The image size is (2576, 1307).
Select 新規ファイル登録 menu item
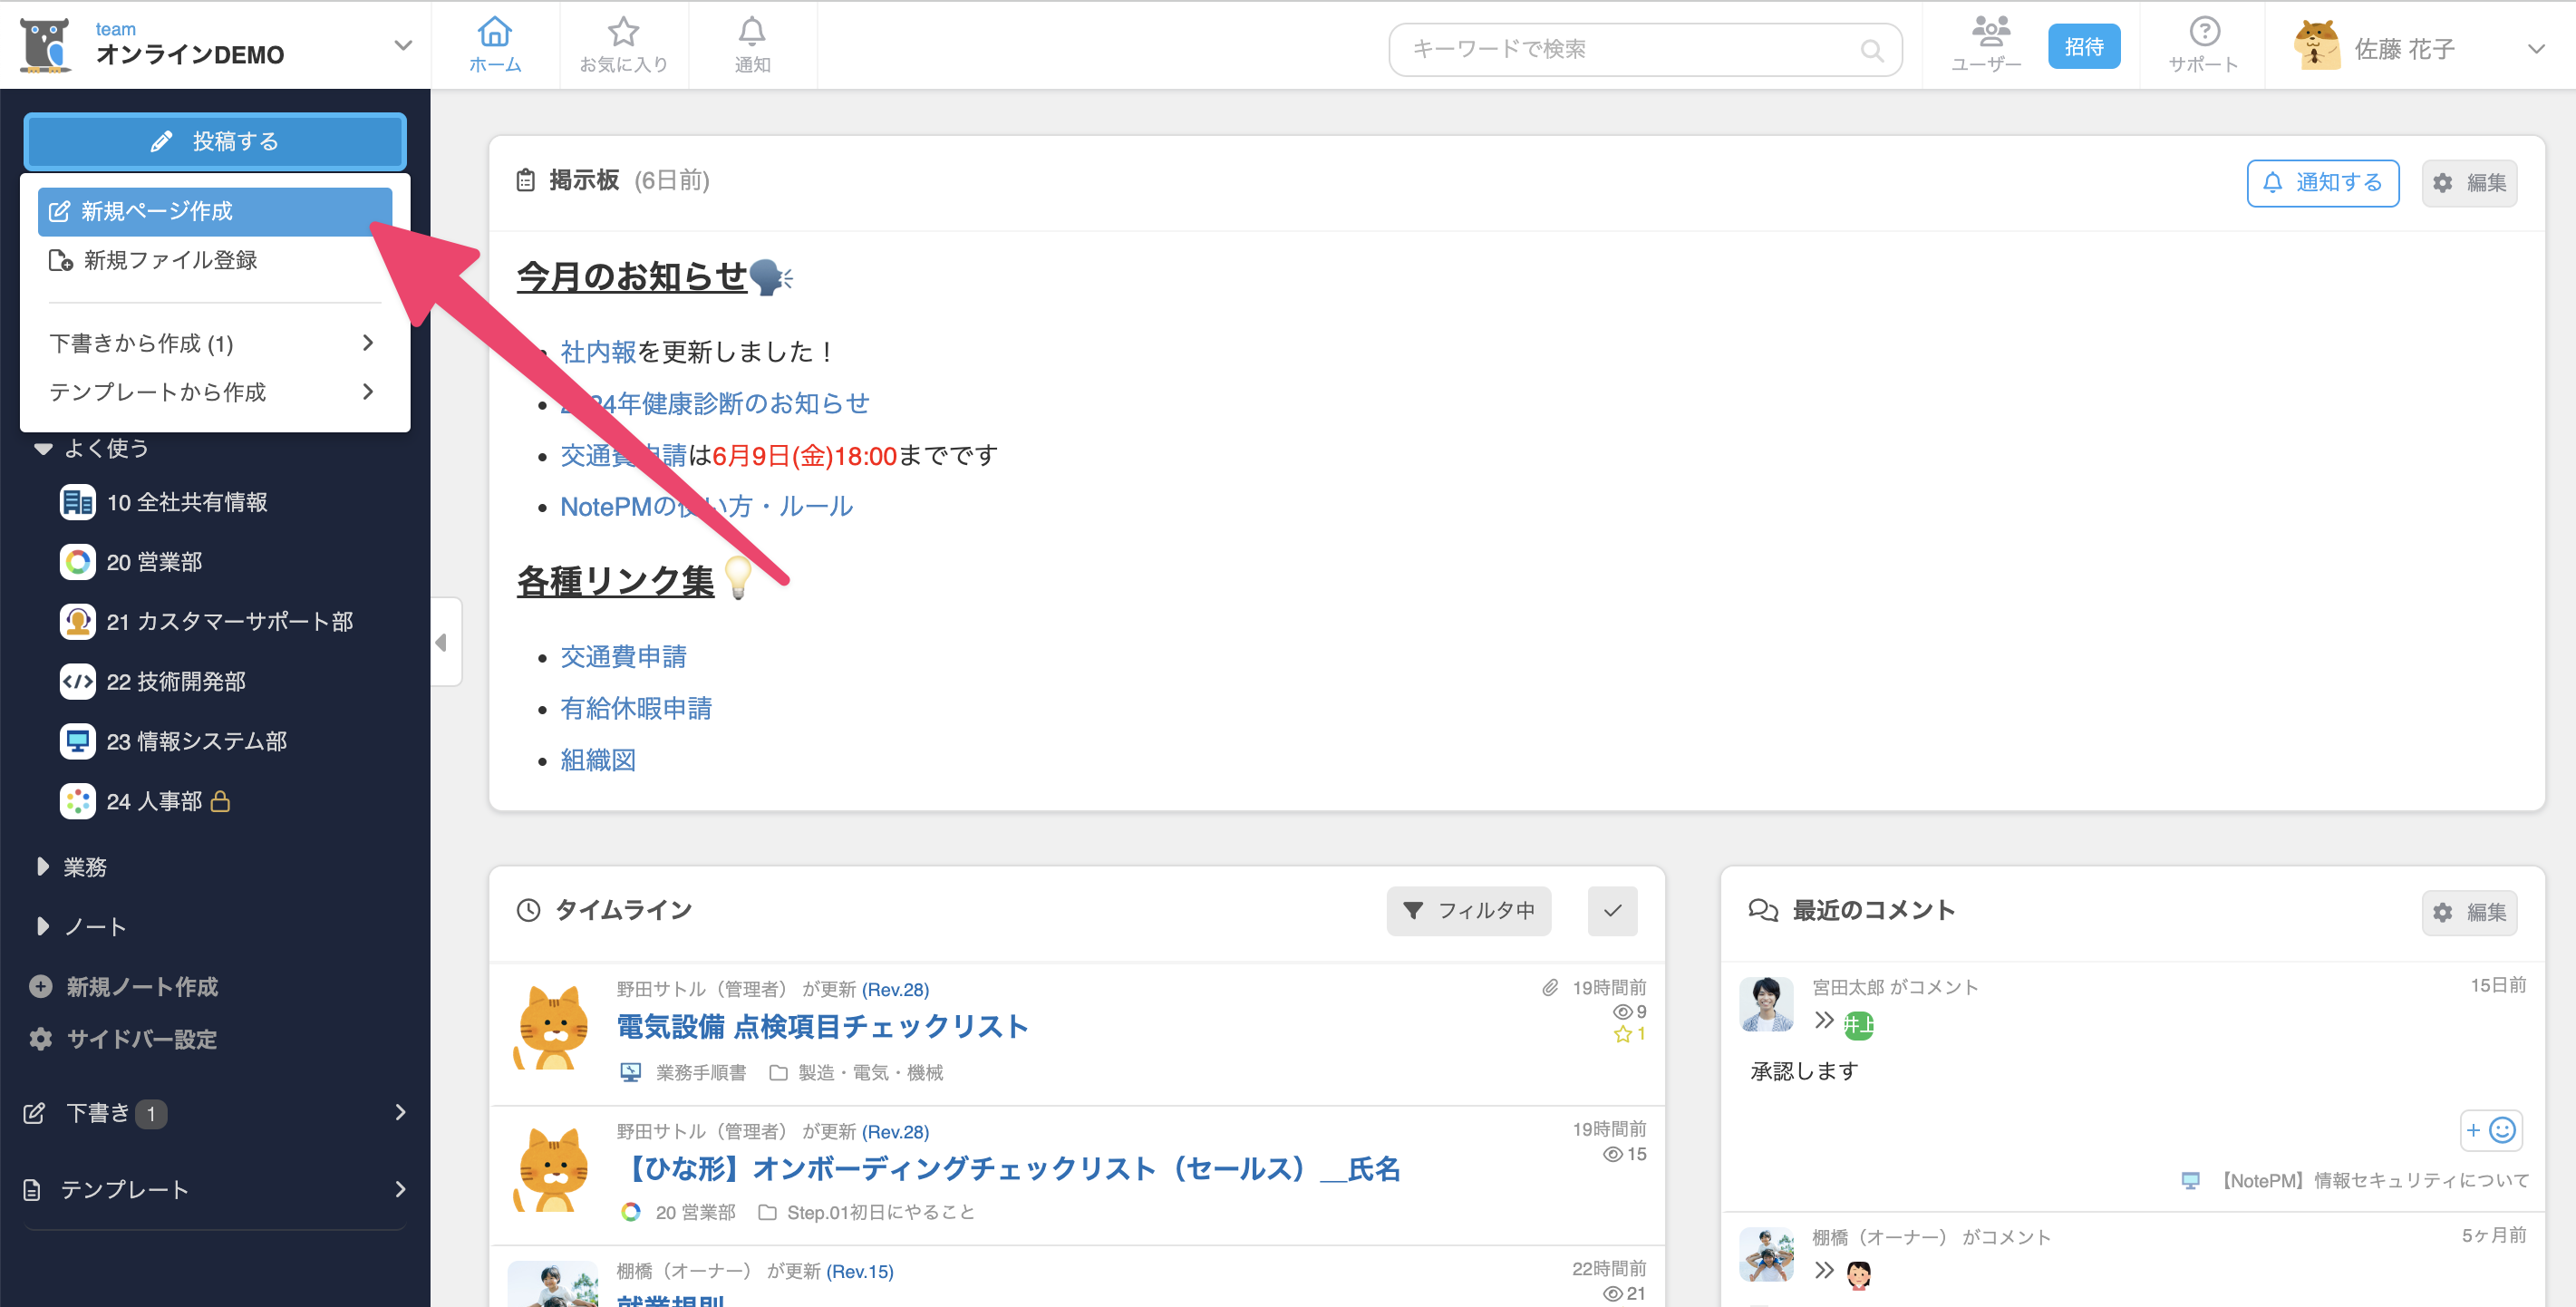pos(214,260)
